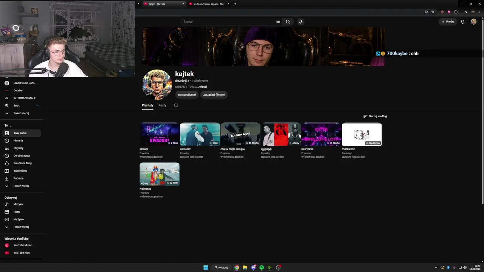Open a new browser tab
The height and width of the screenshot is (272, 484).
(x=235, y=4)
